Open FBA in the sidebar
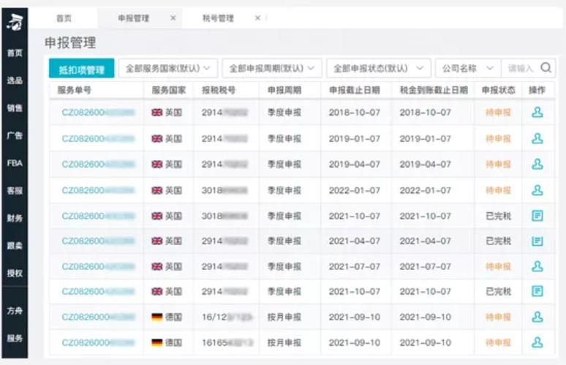Viewport: 566px width, 365px height. [15, 163]
